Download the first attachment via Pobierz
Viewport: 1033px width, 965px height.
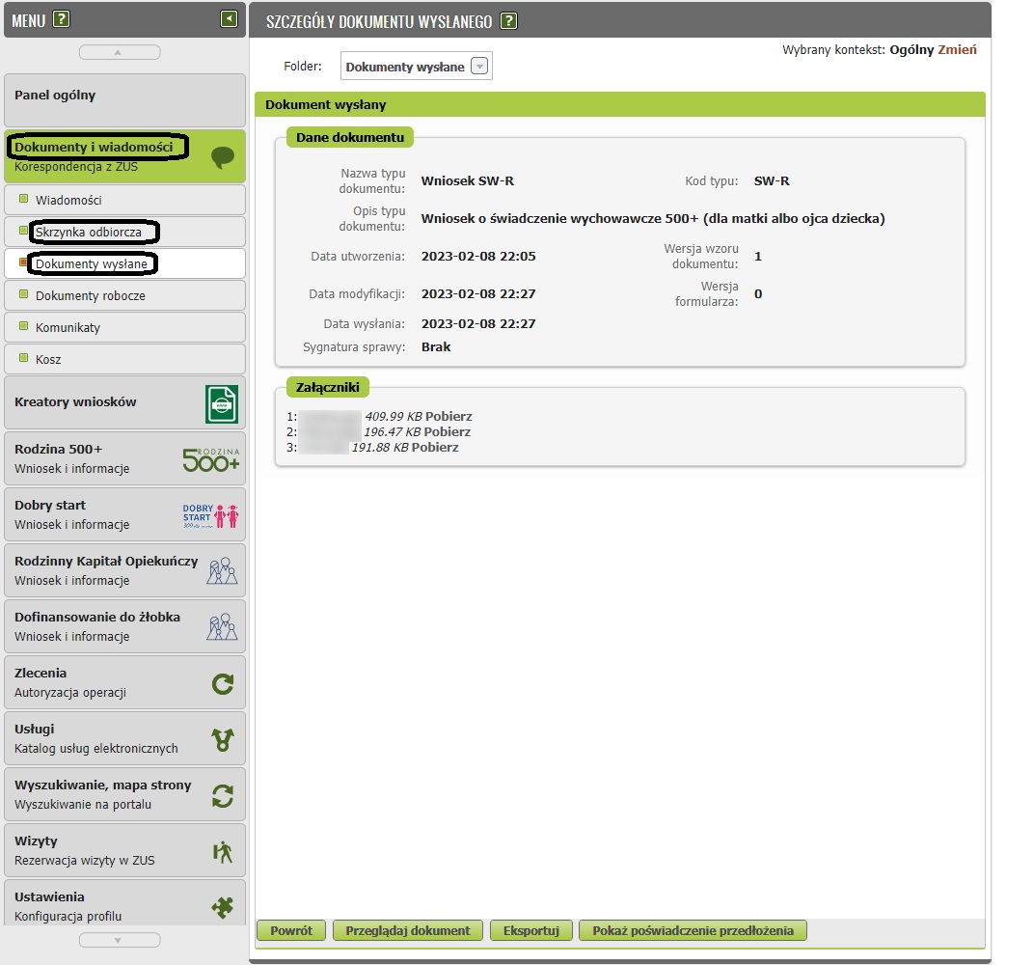[x=449, y=417]
